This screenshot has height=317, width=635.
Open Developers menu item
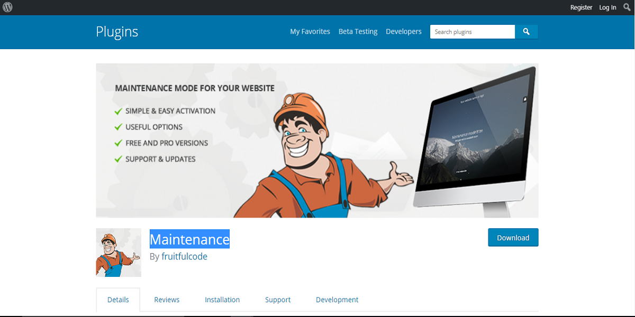[404, 32]
